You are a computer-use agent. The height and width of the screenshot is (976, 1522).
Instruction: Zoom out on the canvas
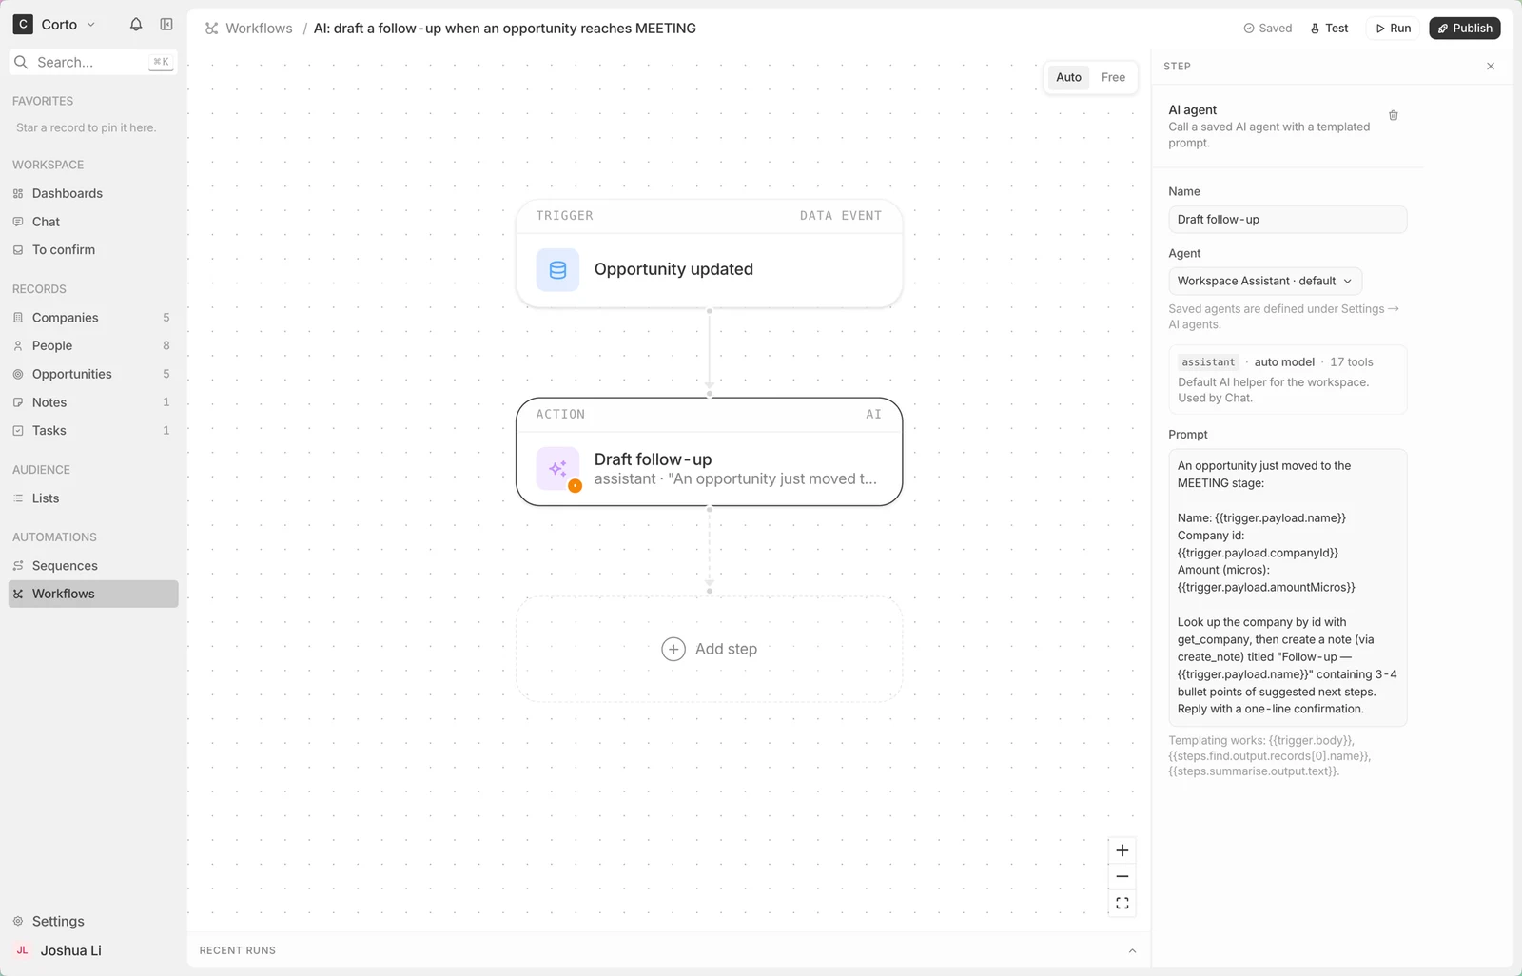[1122, 877]
